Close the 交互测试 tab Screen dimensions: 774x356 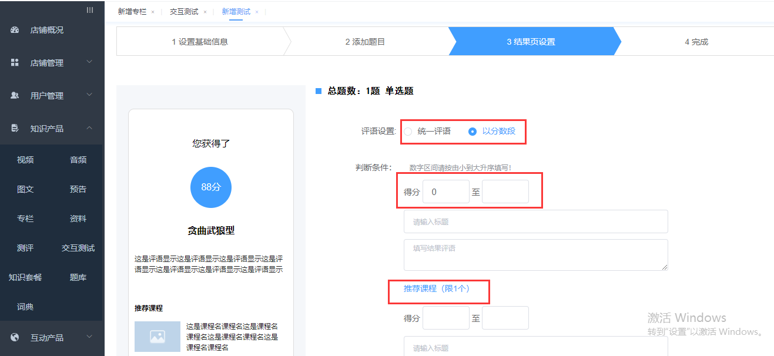205,12
